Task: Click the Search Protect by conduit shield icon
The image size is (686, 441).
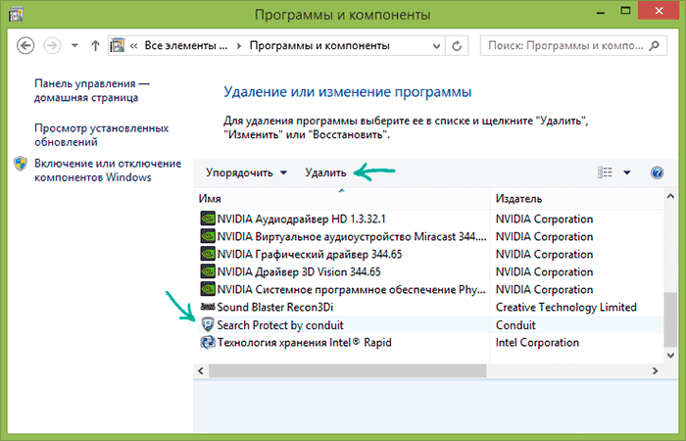Action: point(207,324)
